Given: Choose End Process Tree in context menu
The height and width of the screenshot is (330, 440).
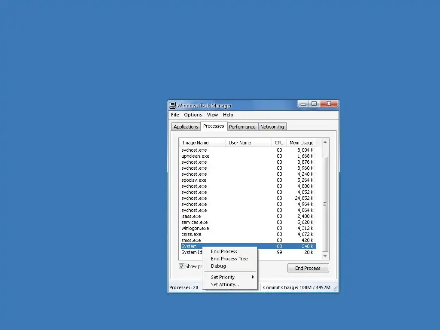Looking at the screenshot, I should pos(229,259).
